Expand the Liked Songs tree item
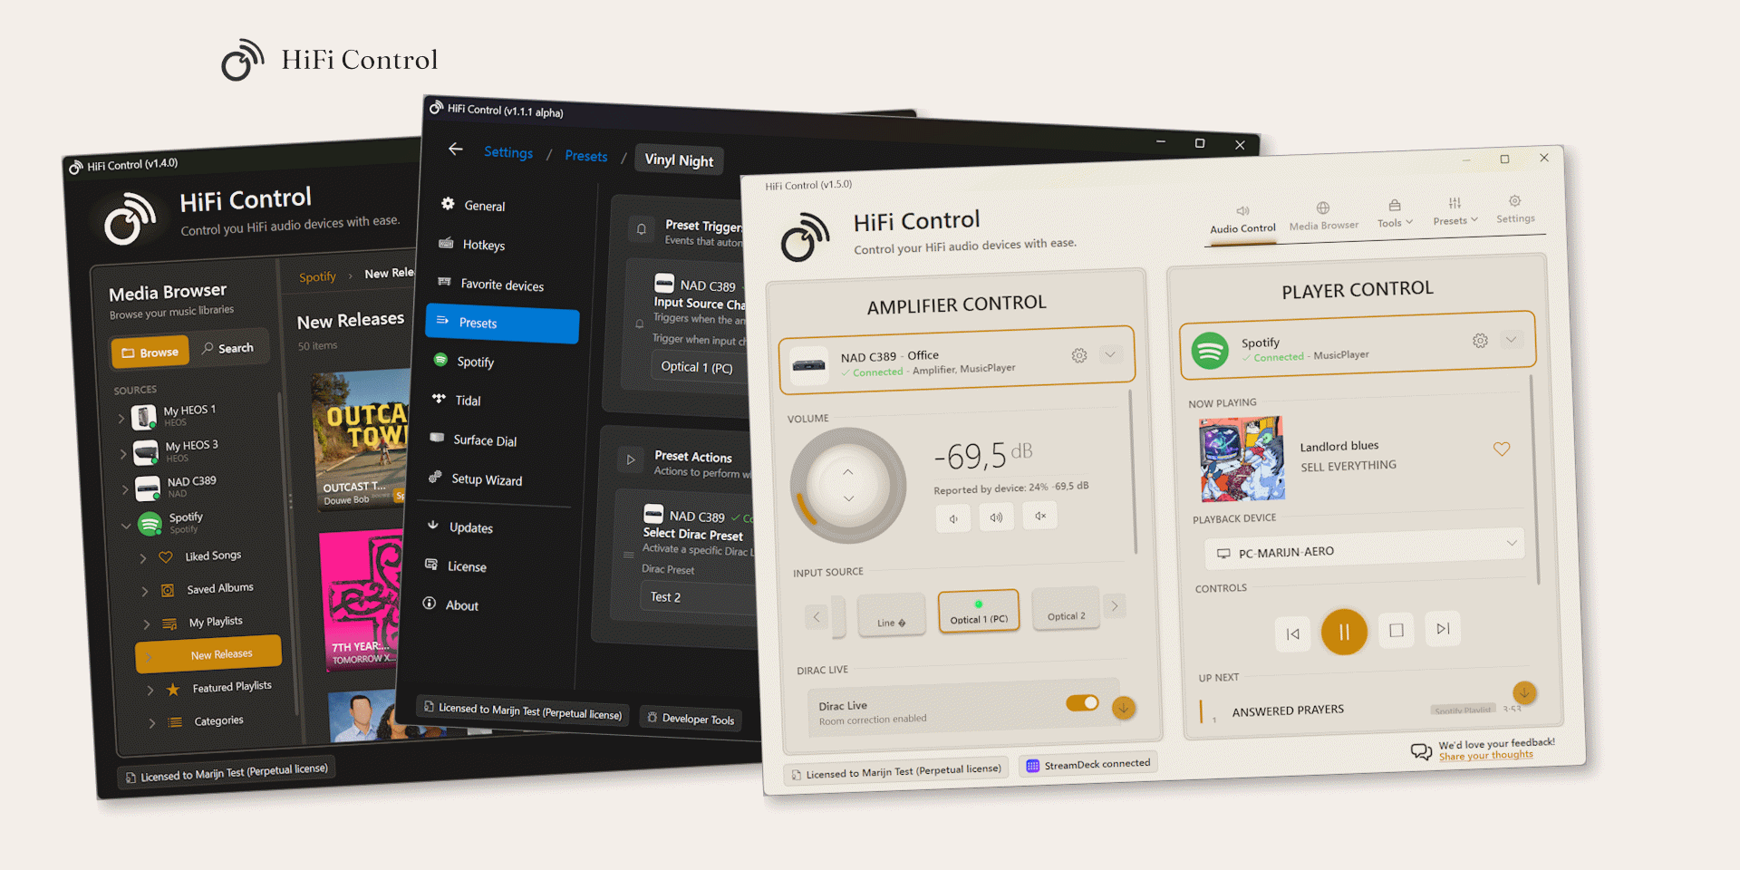Screen dimensions: 1740x870 [143, 558]
